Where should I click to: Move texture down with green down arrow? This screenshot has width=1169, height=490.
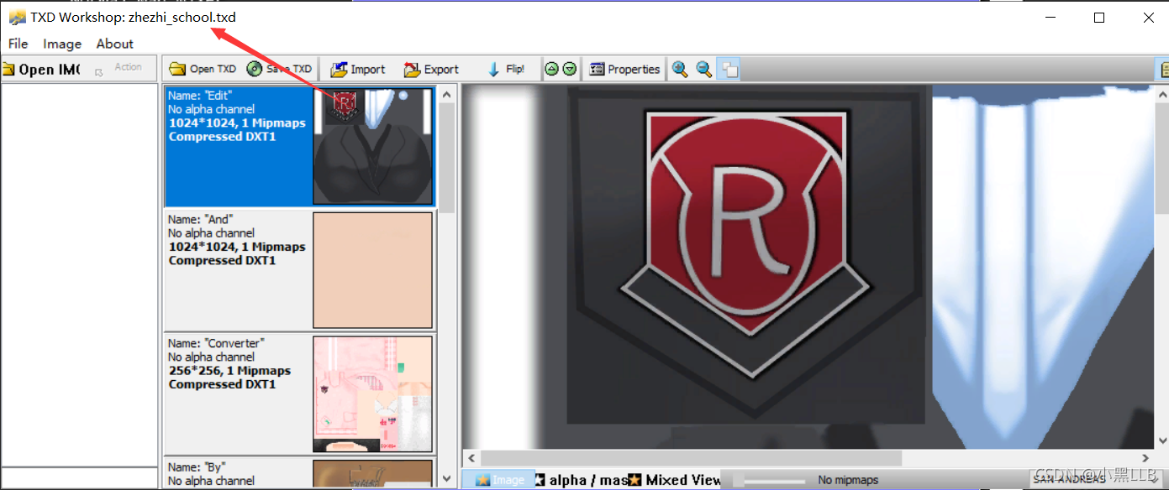(569, 69)
